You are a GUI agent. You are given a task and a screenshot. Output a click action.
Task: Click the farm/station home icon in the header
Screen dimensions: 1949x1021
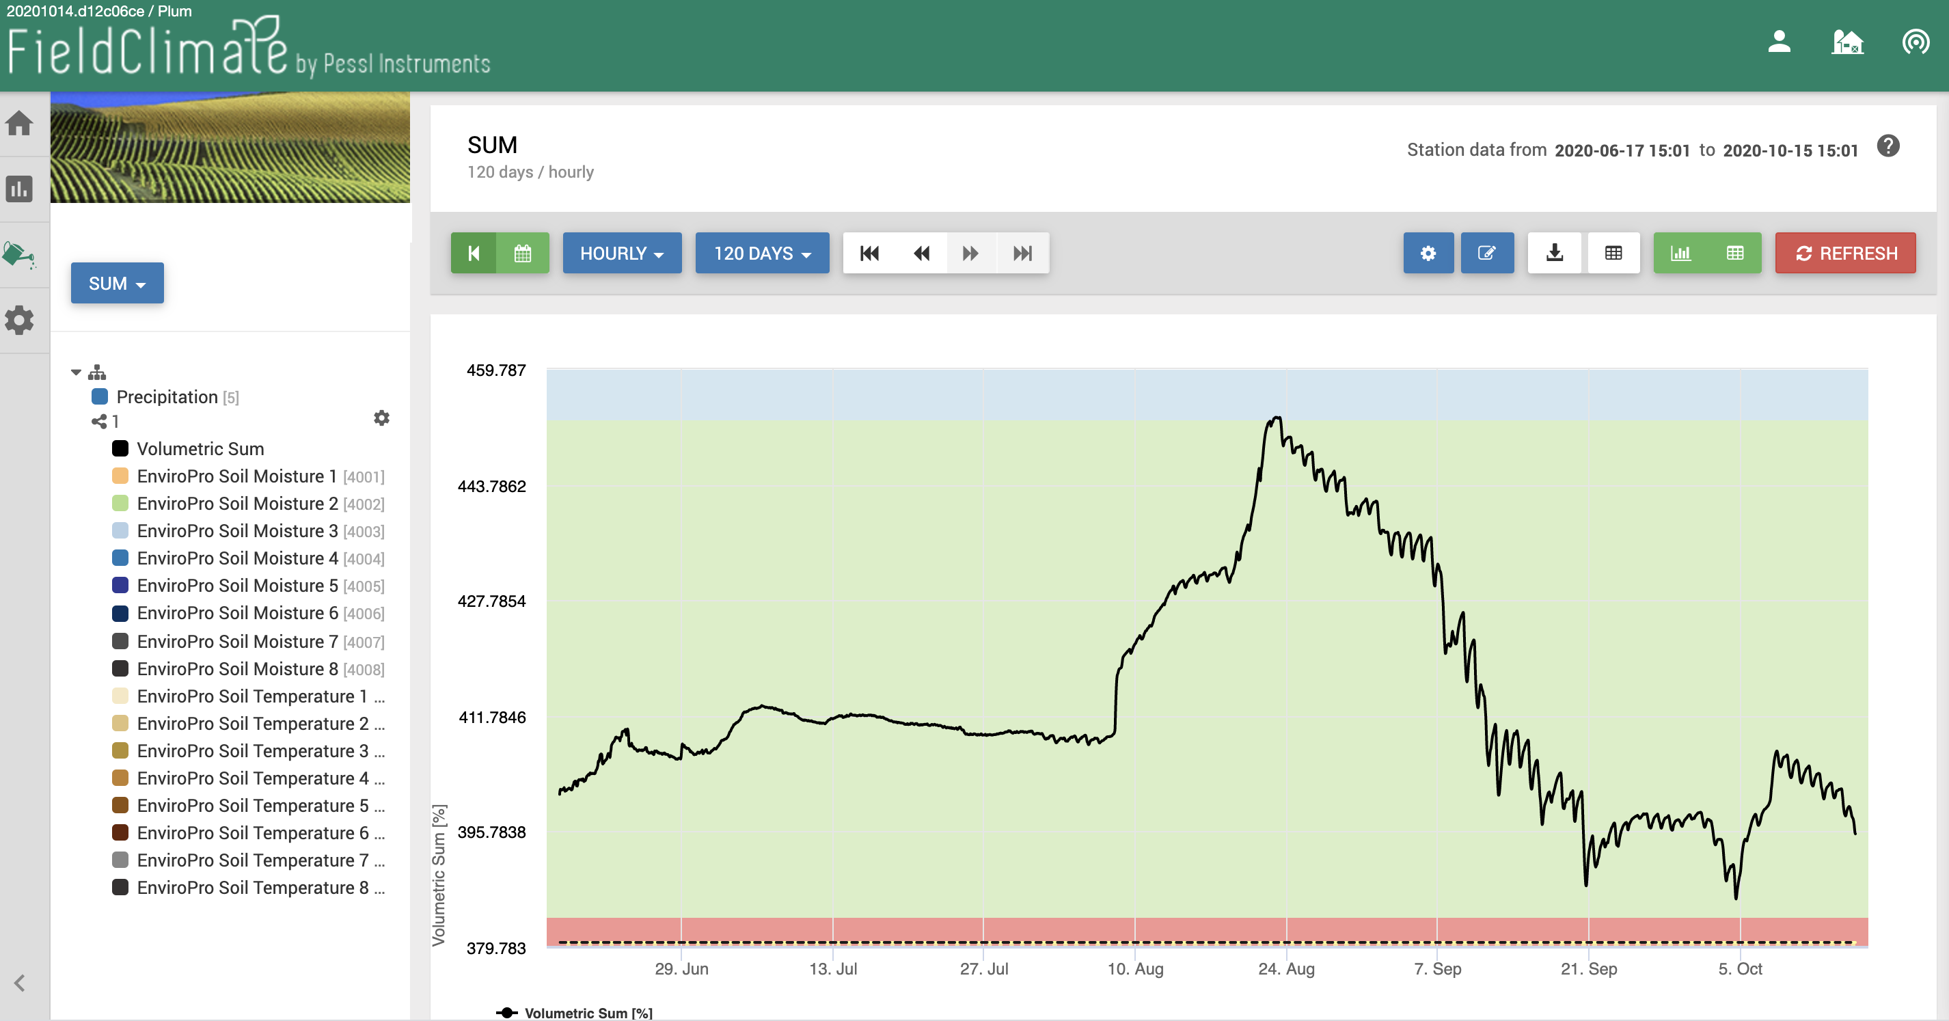coord(1847,42)
